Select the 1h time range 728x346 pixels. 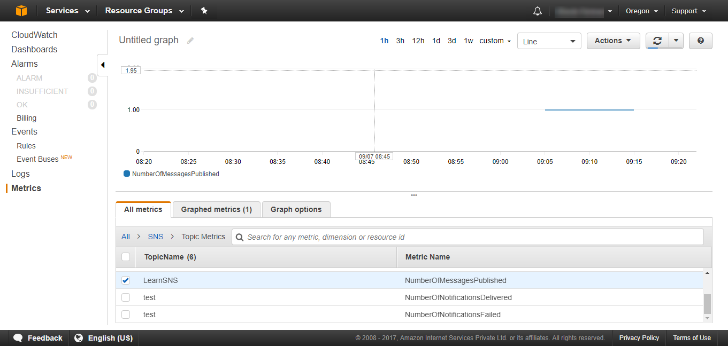click(x=384, y=41)
